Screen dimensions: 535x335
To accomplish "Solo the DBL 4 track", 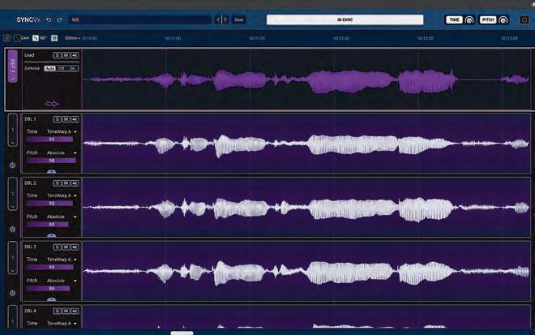I will tap(57, 311).
